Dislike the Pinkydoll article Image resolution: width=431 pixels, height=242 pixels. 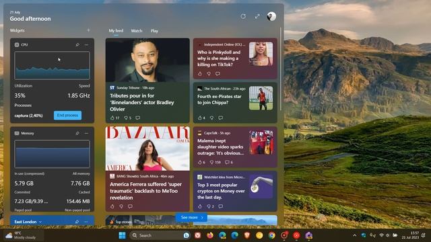[x=209, y=74]
